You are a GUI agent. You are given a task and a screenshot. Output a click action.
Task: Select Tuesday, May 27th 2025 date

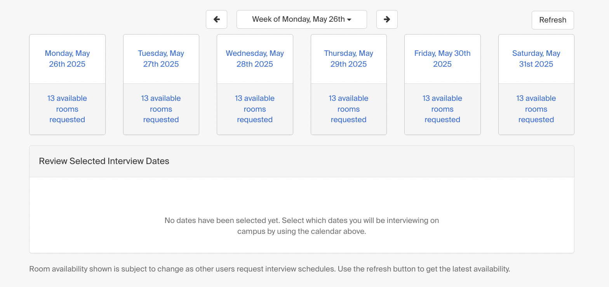point(161,59)
